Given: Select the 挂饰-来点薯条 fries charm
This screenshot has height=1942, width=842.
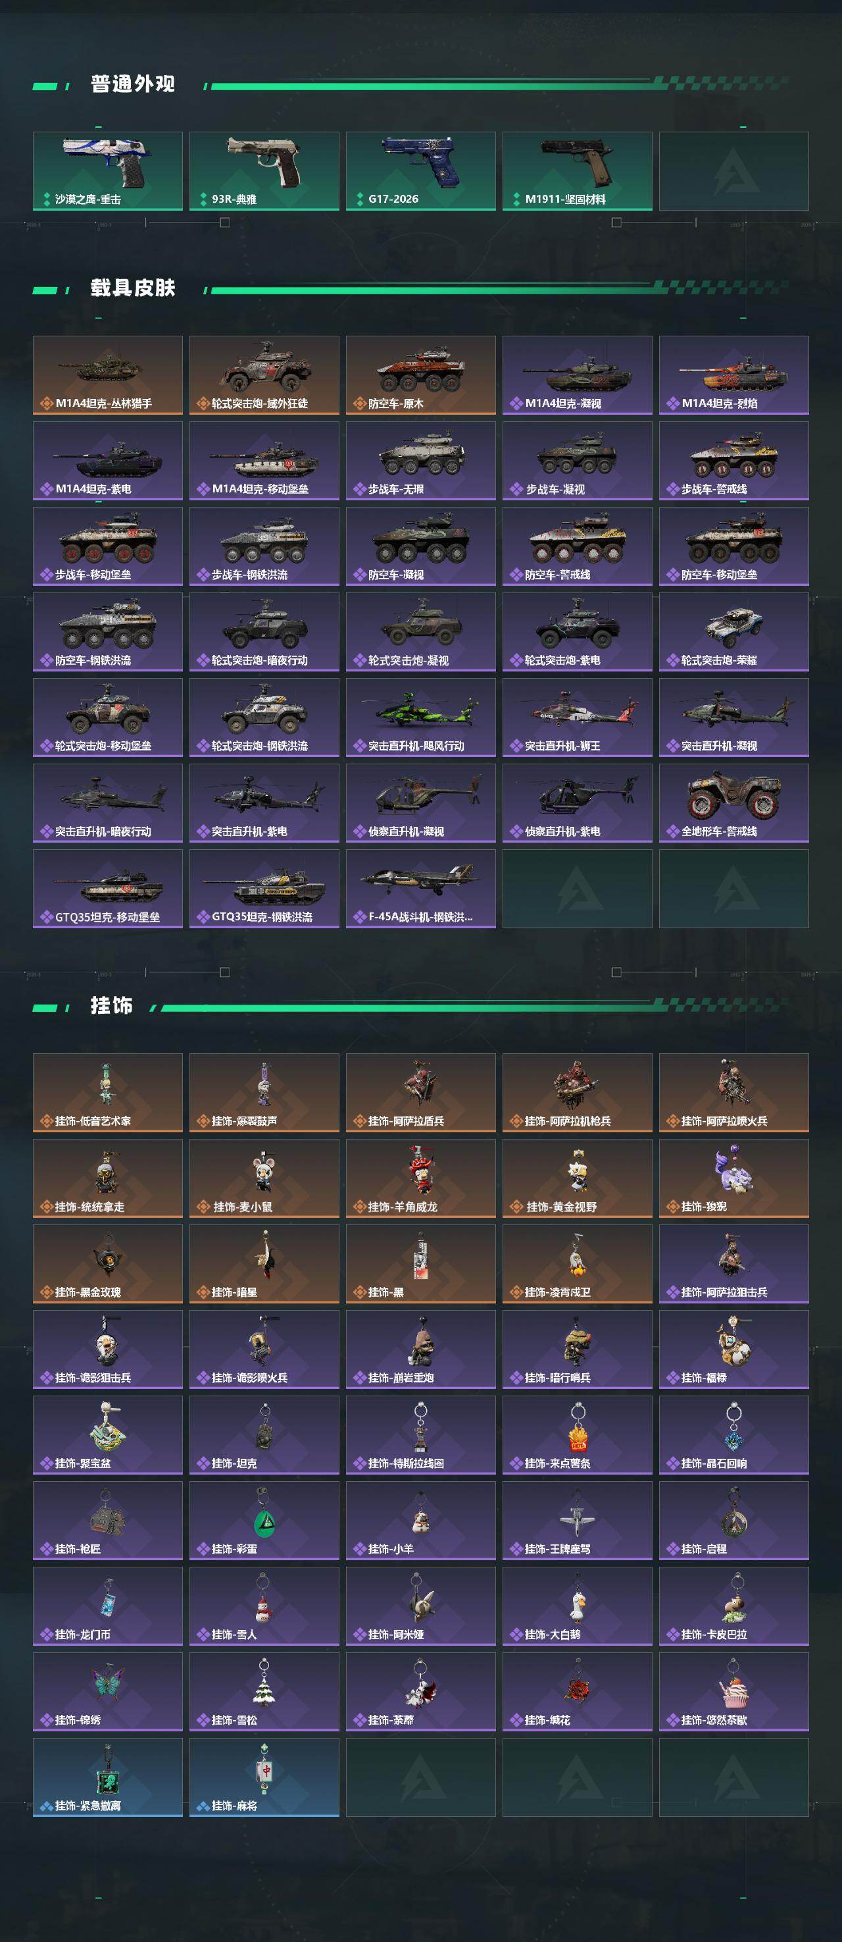Looking at the screenshot, I should [x=578, y=1435].
